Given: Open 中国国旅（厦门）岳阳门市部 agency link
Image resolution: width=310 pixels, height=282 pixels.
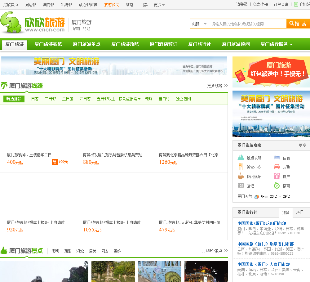Looking at the screenshot, I should click(x=262, y=223).
